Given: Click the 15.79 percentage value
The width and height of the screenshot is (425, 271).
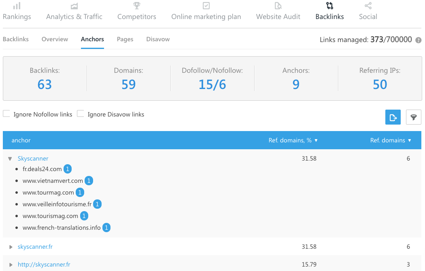Looking at the screenshot, I should point(309,265).
